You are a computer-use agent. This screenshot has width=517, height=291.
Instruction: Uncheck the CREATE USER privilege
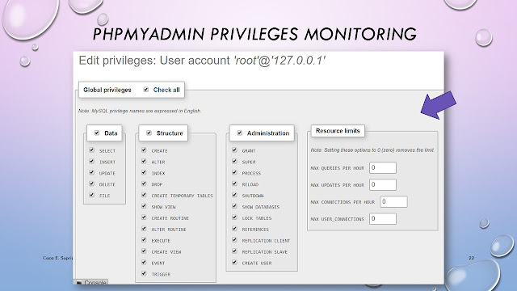point(234,262)
